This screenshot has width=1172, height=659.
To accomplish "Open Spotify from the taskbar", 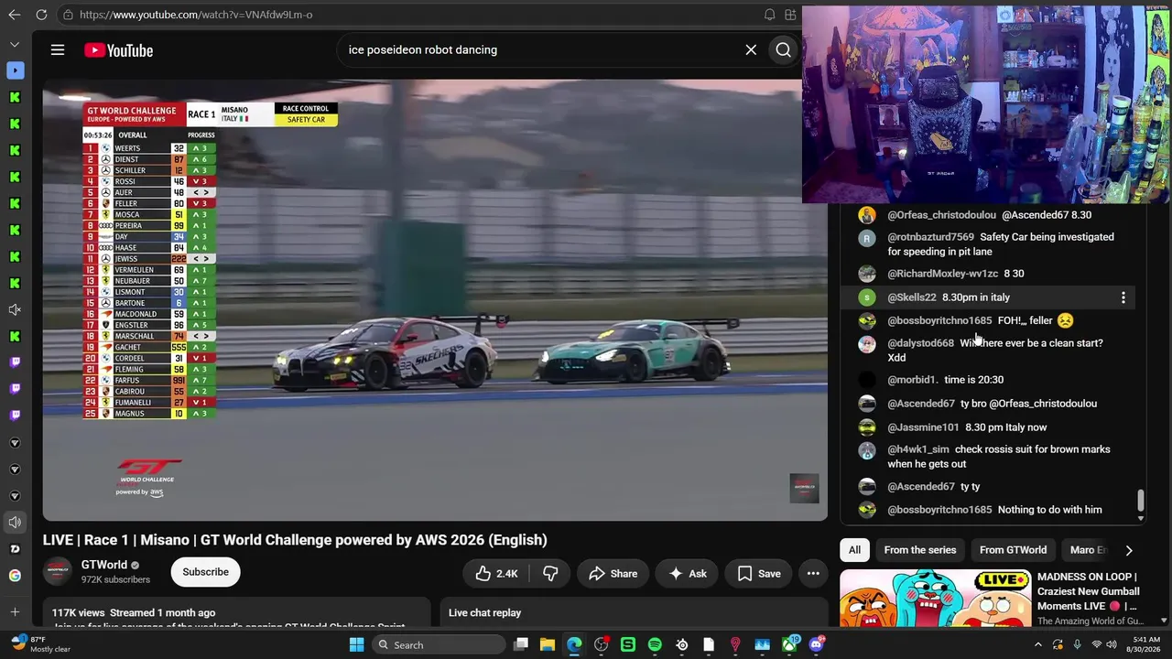I will click(x=655, y=645).
